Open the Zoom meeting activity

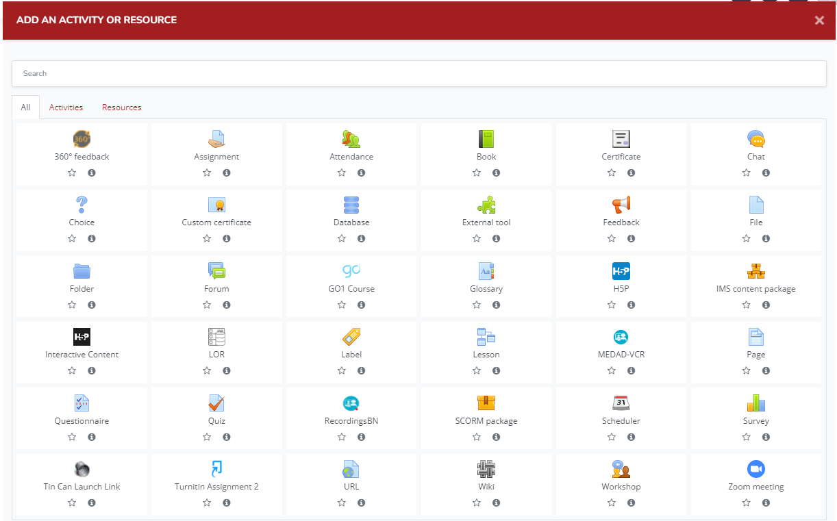click(x=755, y=468)
